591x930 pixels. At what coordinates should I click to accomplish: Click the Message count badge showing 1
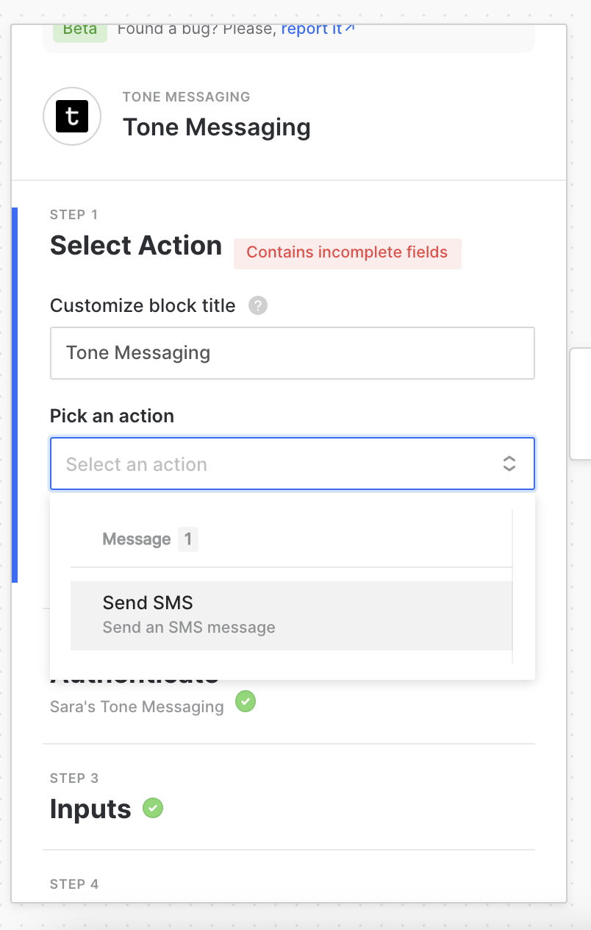click(188, 539)
